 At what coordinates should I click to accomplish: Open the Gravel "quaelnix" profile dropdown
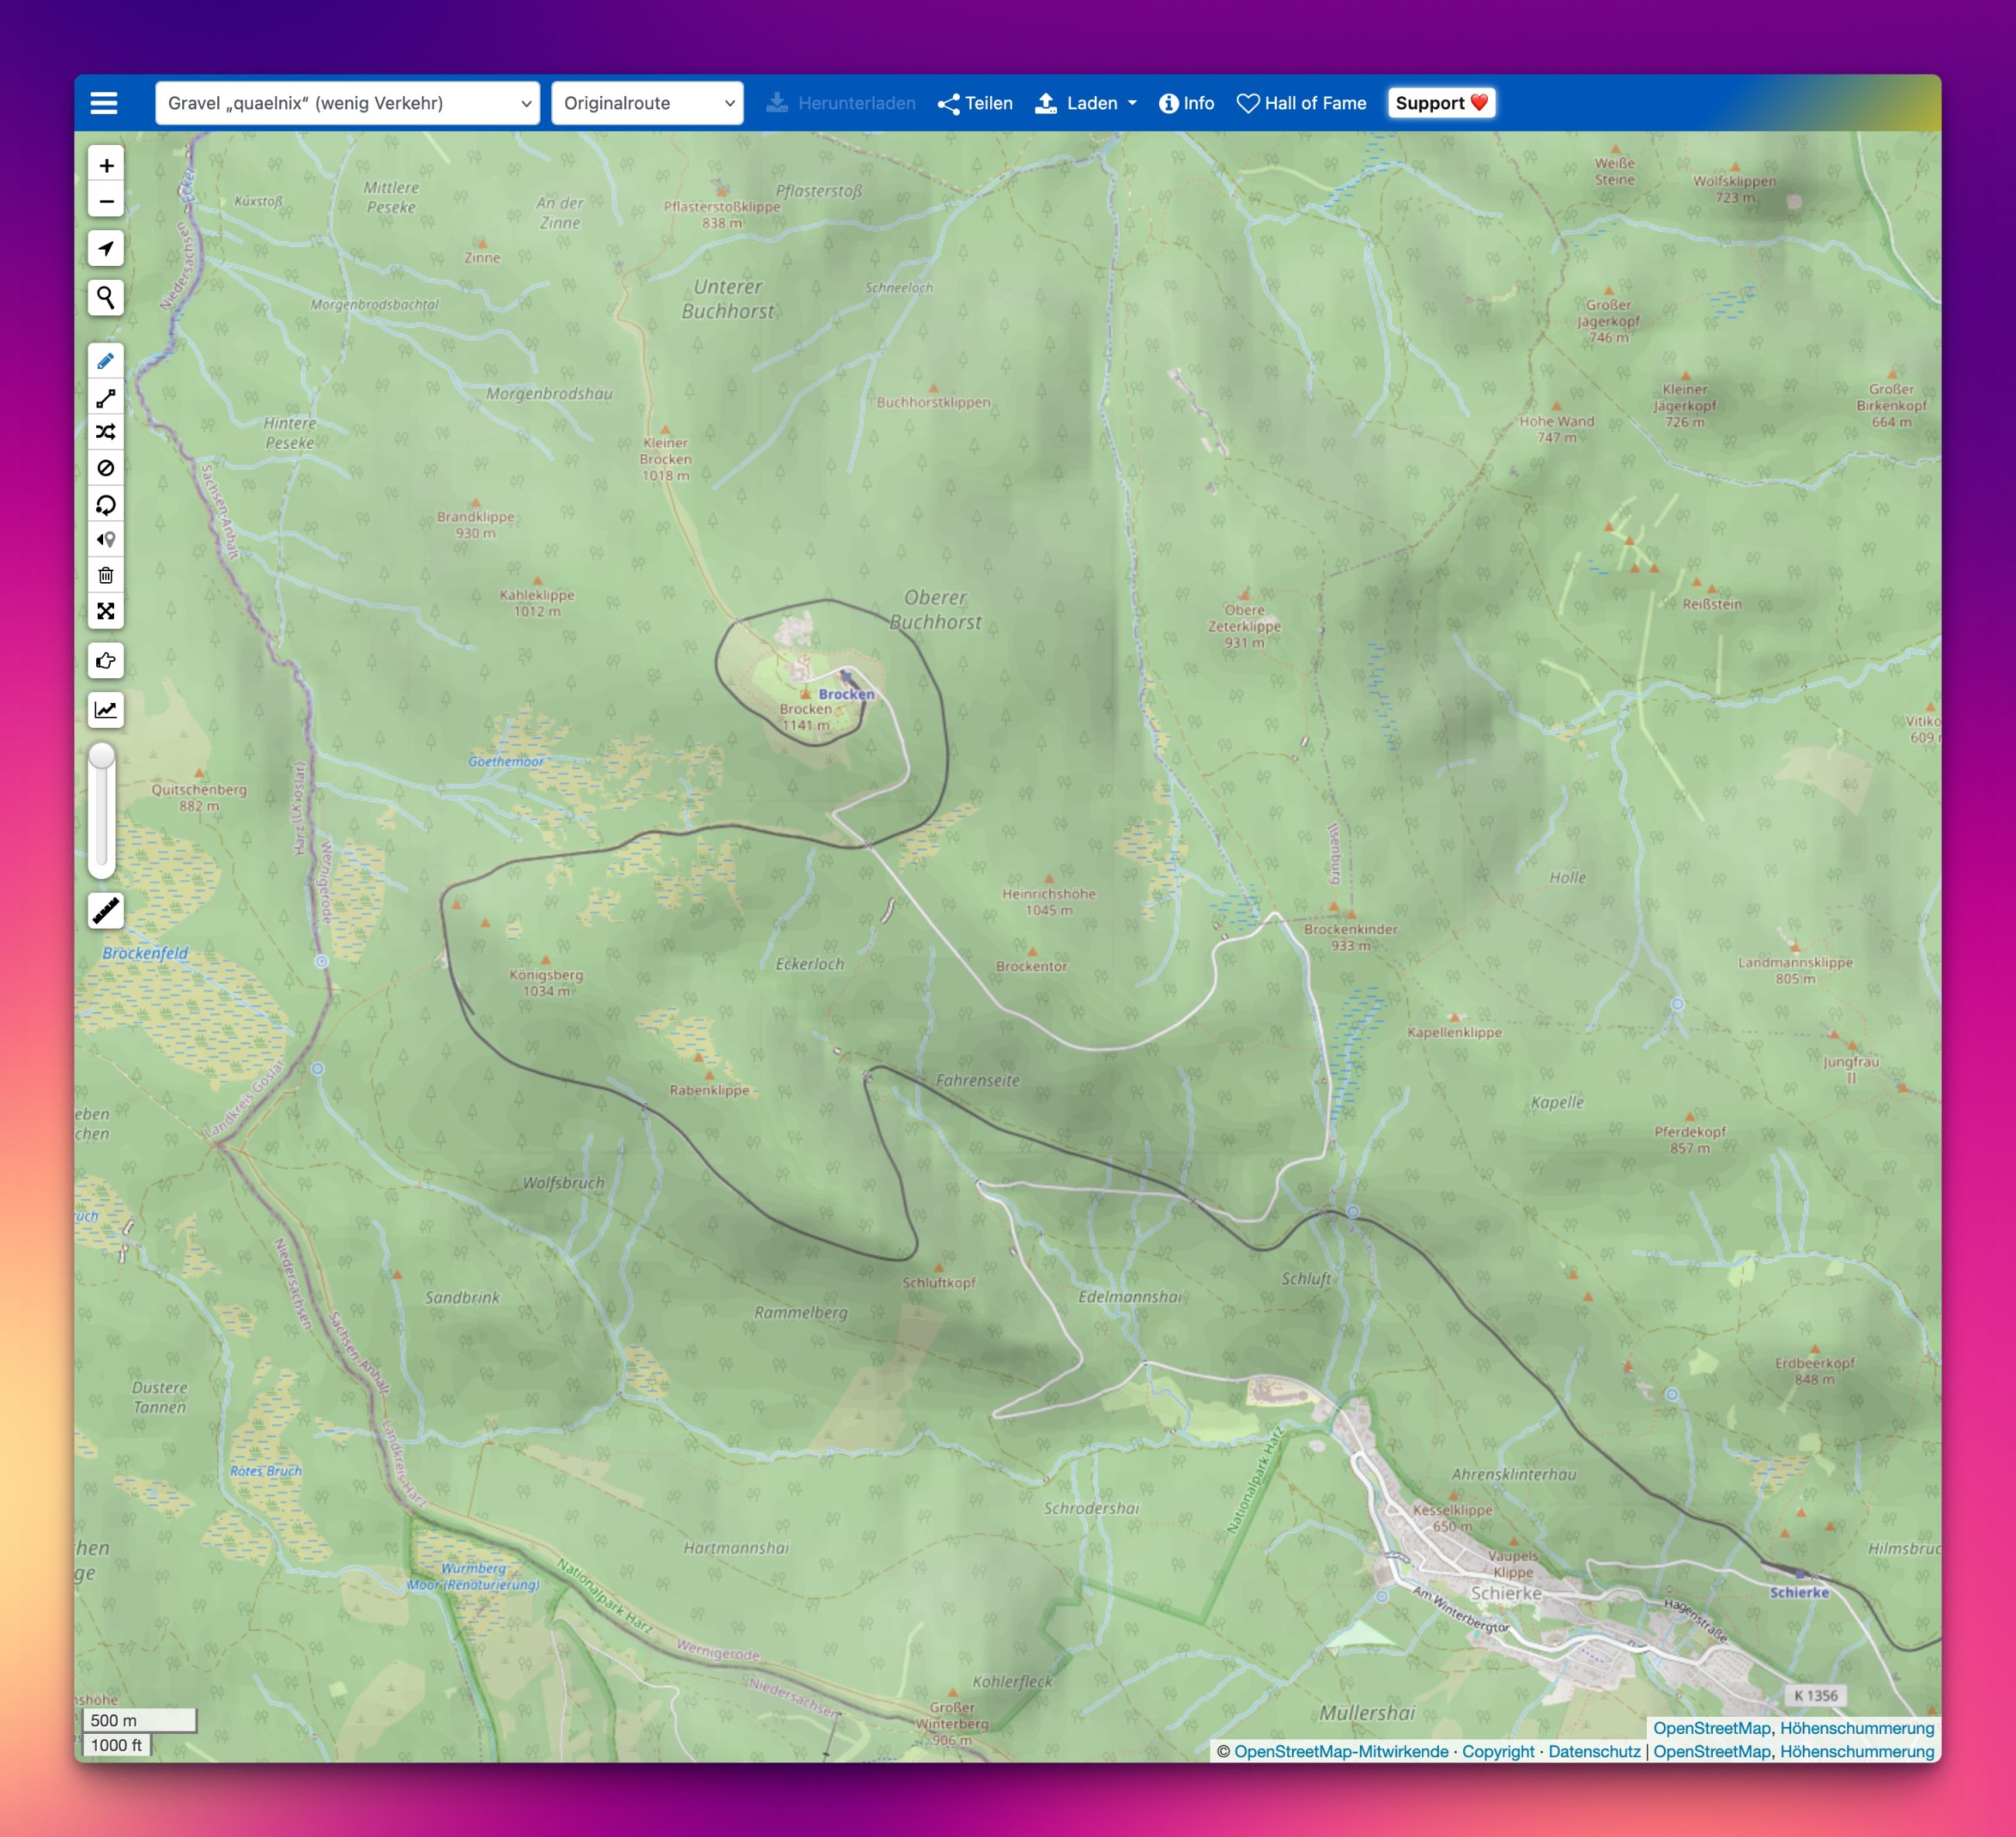tap(347, 103)
